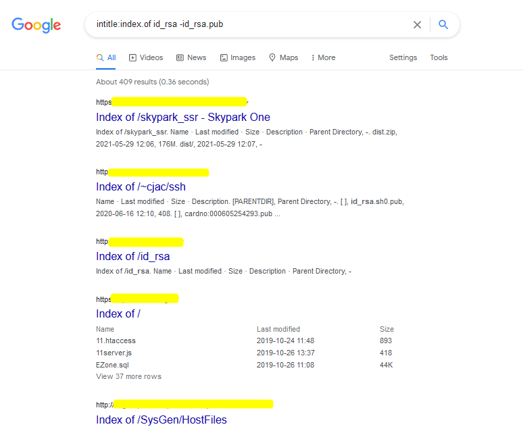
Task: Switch to the Maps tab
Action: pyautogui.click(x=284, y=57)
